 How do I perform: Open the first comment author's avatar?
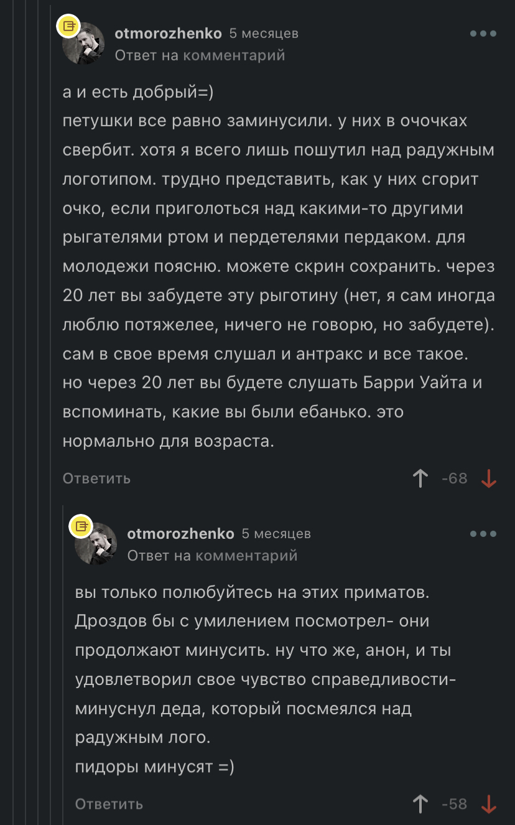[x=84, y=44]
